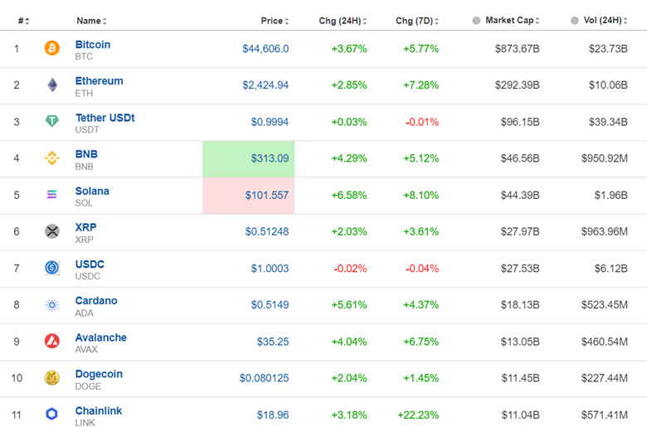The height and width of the screenshot is (427, 647).
Task: Click Cardano 24H change +5.61%
Action: point(349,305)
